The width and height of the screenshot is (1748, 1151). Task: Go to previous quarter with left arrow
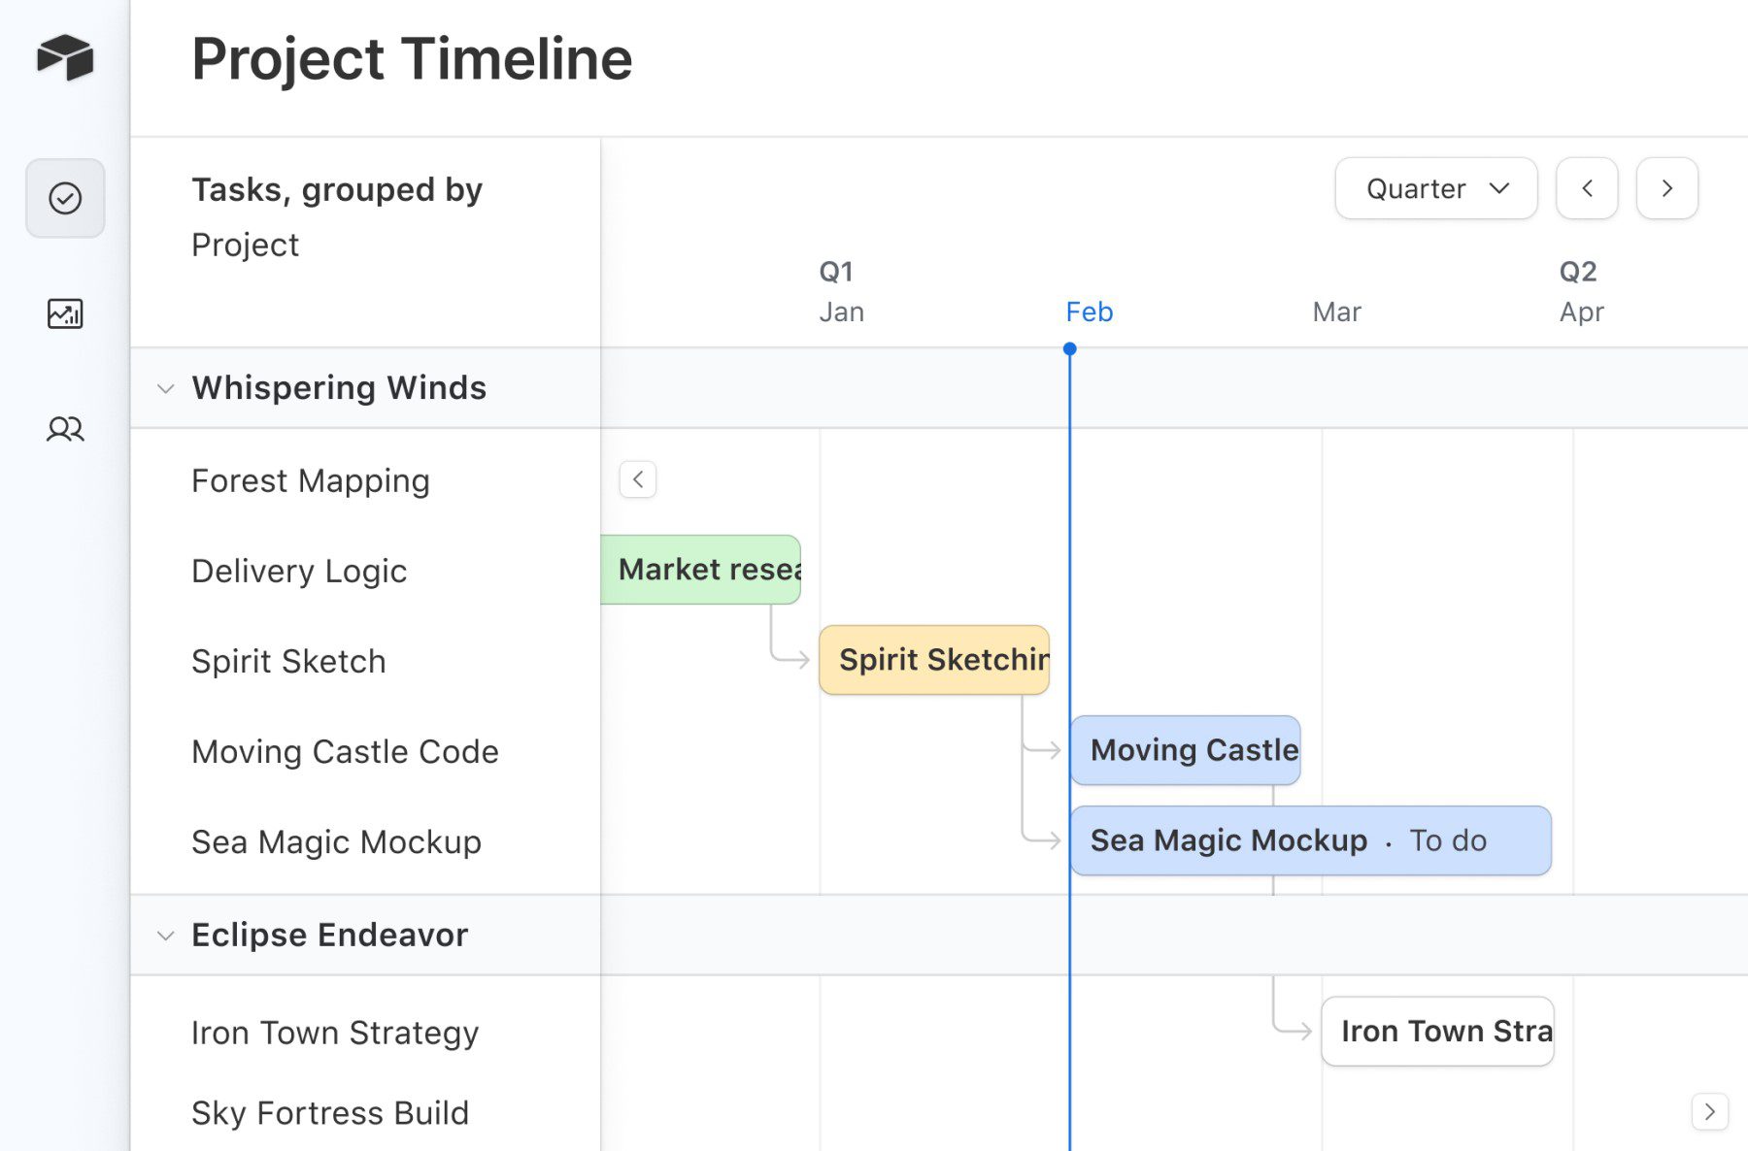pyautogui.click(x=1587, y=188)
